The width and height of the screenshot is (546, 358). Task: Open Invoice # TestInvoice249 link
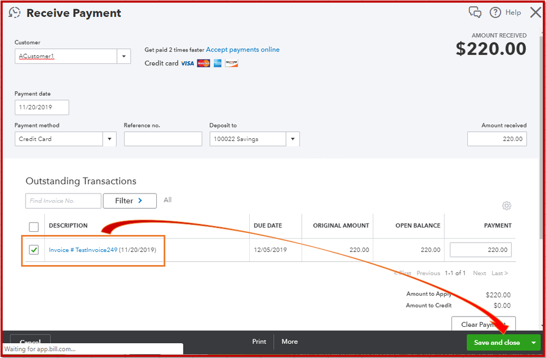[x=83, y=250]
